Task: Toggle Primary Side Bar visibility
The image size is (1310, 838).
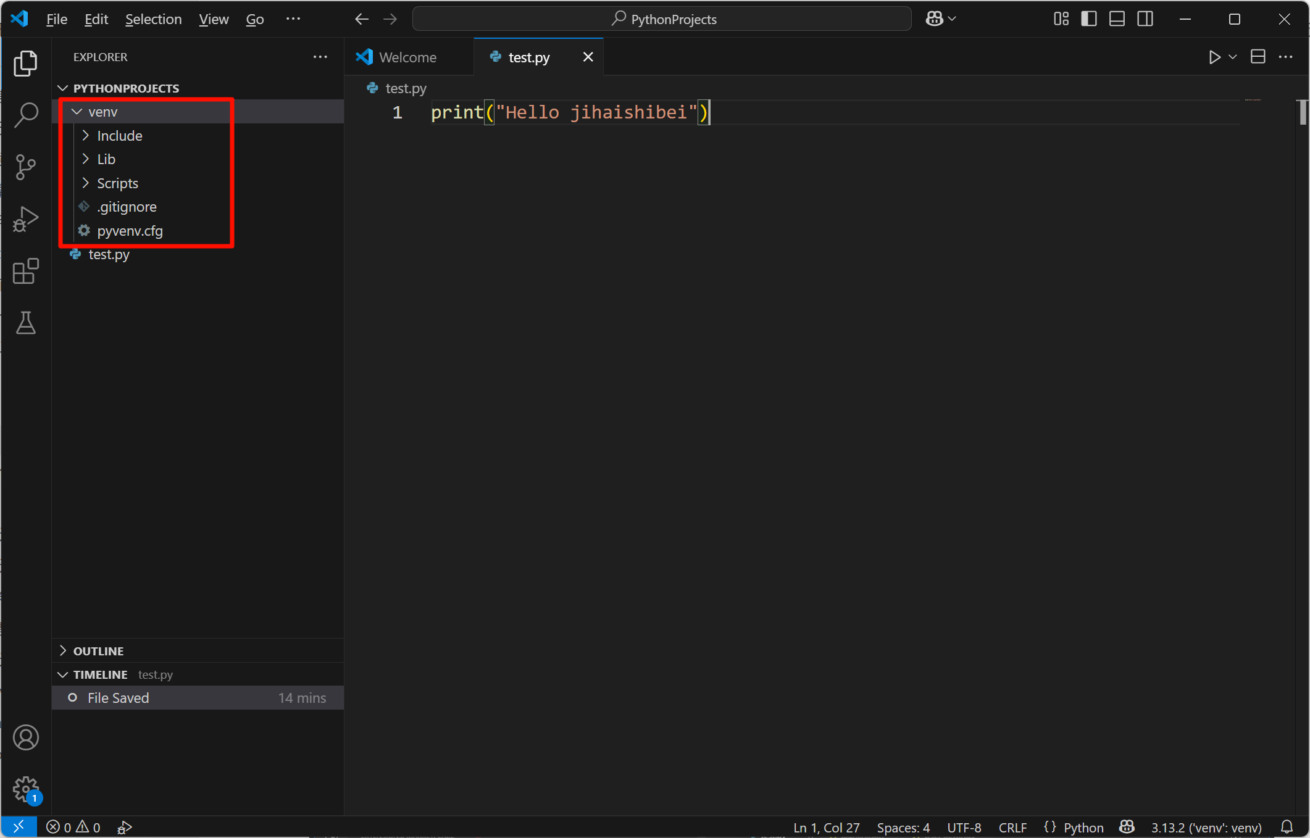Action: click(1089, 19)
